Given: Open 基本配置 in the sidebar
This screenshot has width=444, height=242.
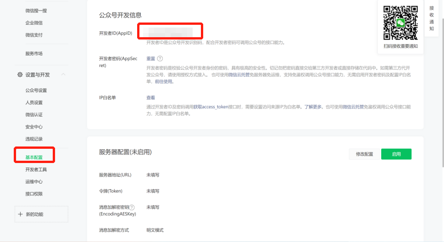Looking at the screenshot, I should (34, 158).
